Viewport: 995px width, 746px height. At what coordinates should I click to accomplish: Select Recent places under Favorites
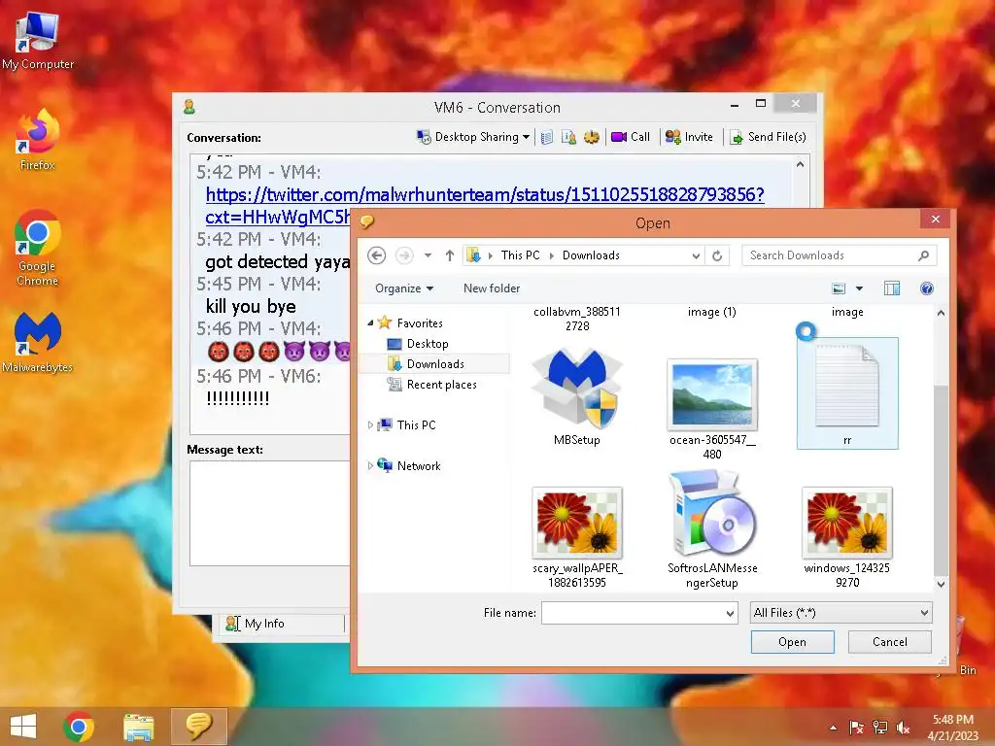tap(442, 385)
